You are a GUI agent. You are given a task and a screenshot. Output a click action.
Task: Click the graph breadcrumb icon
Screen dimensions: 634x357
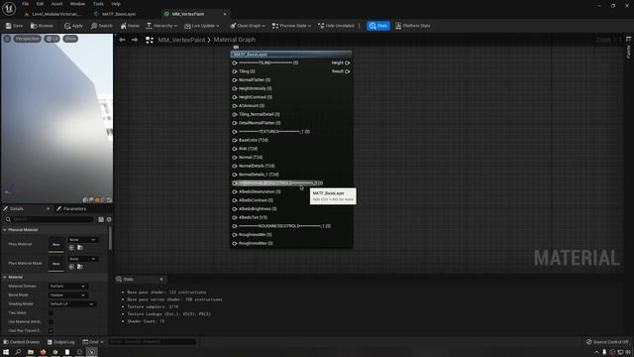tap(150, 40)
